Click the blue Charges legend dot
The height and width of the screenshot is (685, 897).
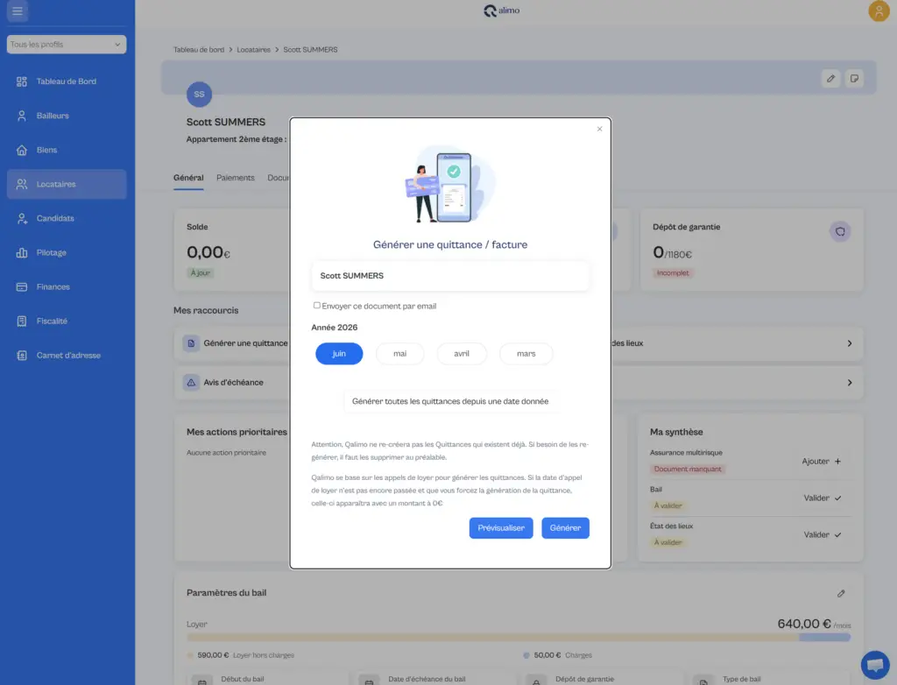pyautogui.click(x=526, y=655)
